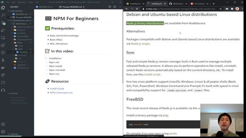The width and height of the screenshot is (246, 138).
Task: Toggle the Npm run task checkbox
Action: pyautogui.click(x=47, y=74)
